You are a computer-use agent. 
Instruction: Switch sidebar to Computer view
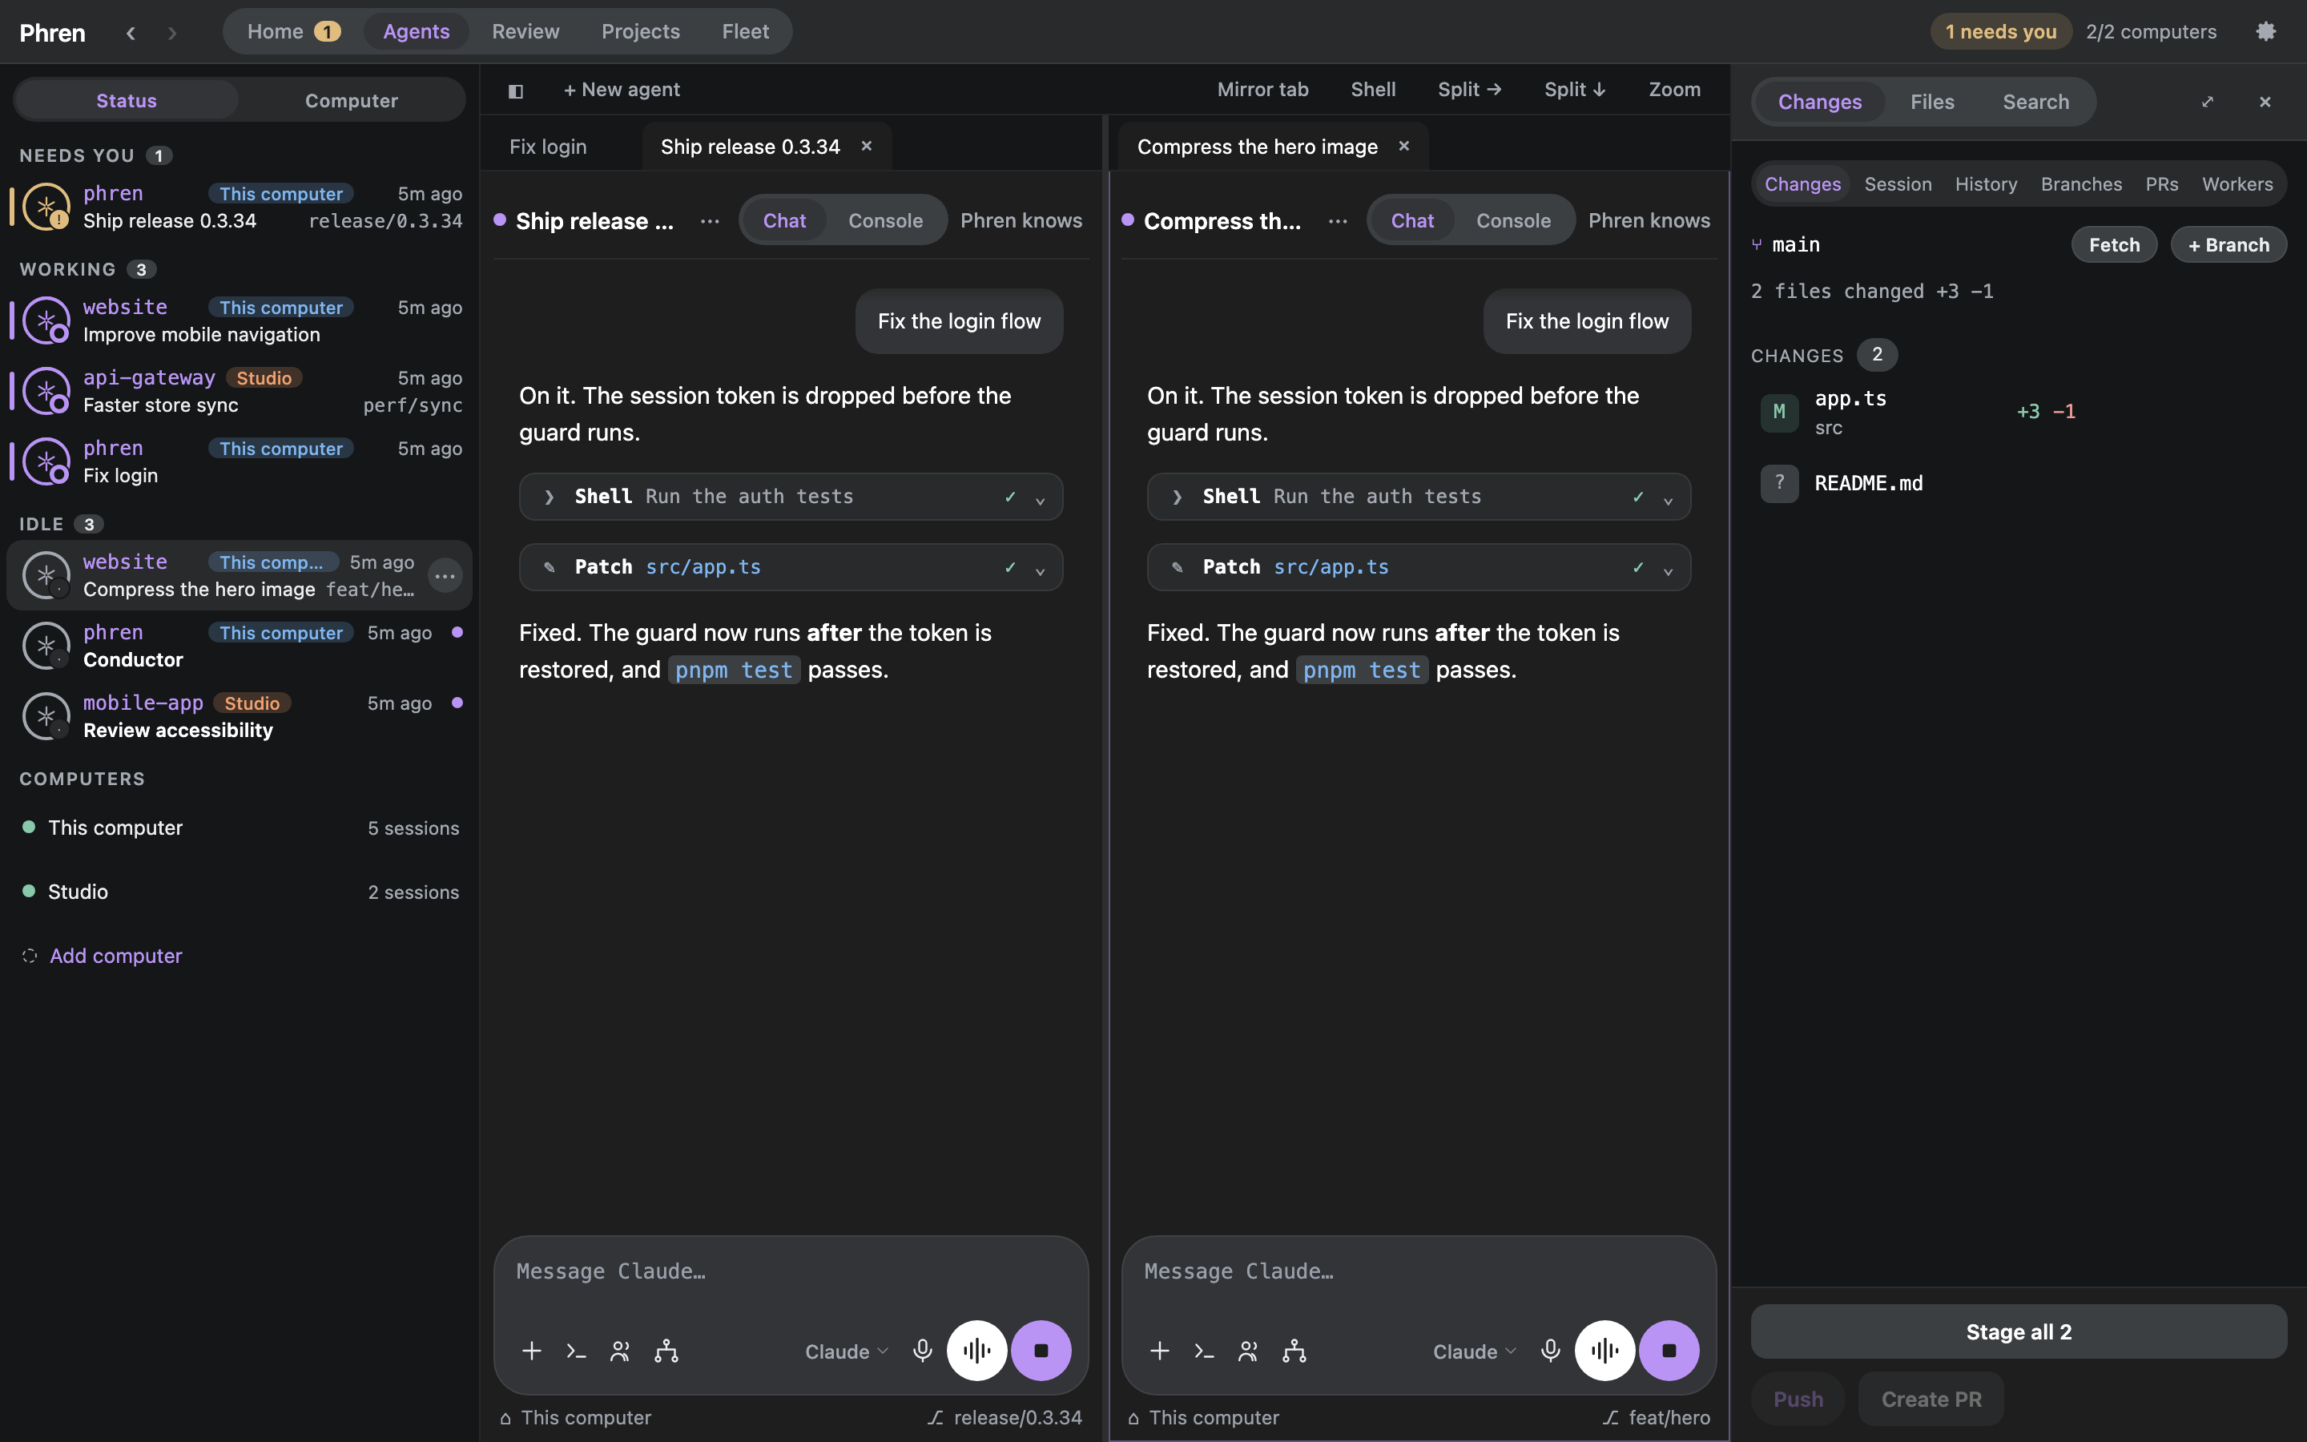point(351,100)
